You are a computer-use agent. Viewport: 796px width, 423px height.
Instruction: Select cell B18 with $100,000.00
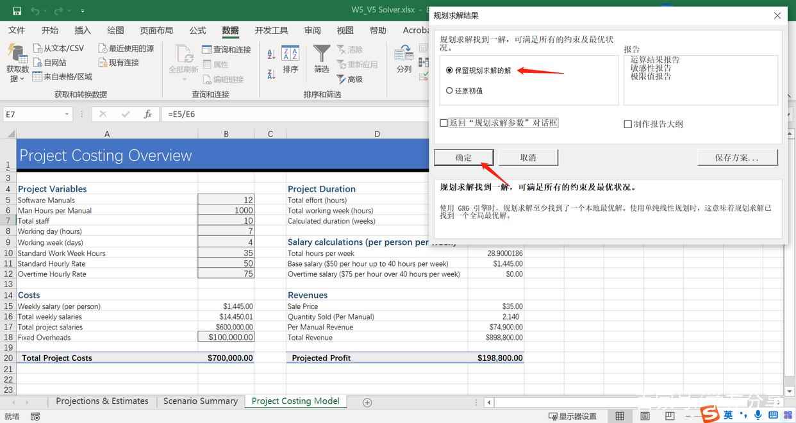[226, 337]
